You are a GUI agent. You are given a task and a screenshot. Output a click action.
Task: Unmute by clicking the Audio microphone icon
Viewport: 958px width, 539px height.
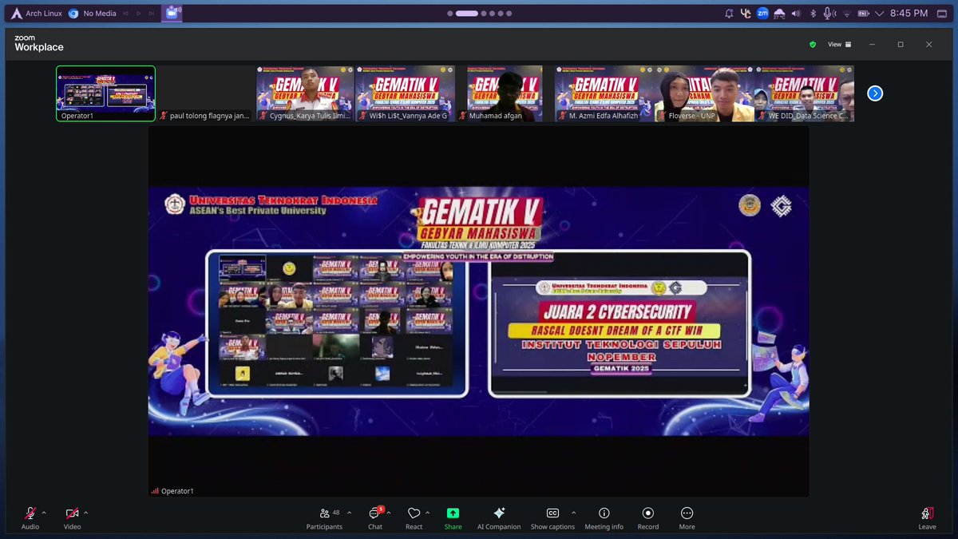coord(30,513)
